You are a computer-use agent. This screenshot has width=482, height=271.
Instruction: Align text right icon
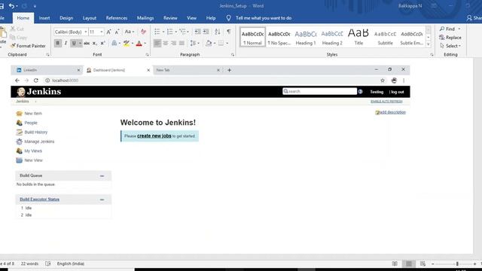174,44
